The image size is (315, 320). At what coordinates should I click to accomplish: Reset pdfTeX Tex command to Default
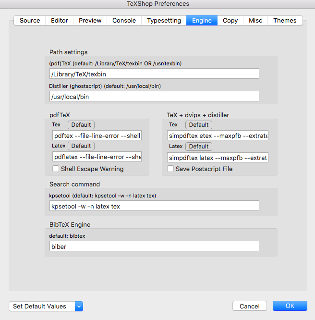click(x=81, y=125)
